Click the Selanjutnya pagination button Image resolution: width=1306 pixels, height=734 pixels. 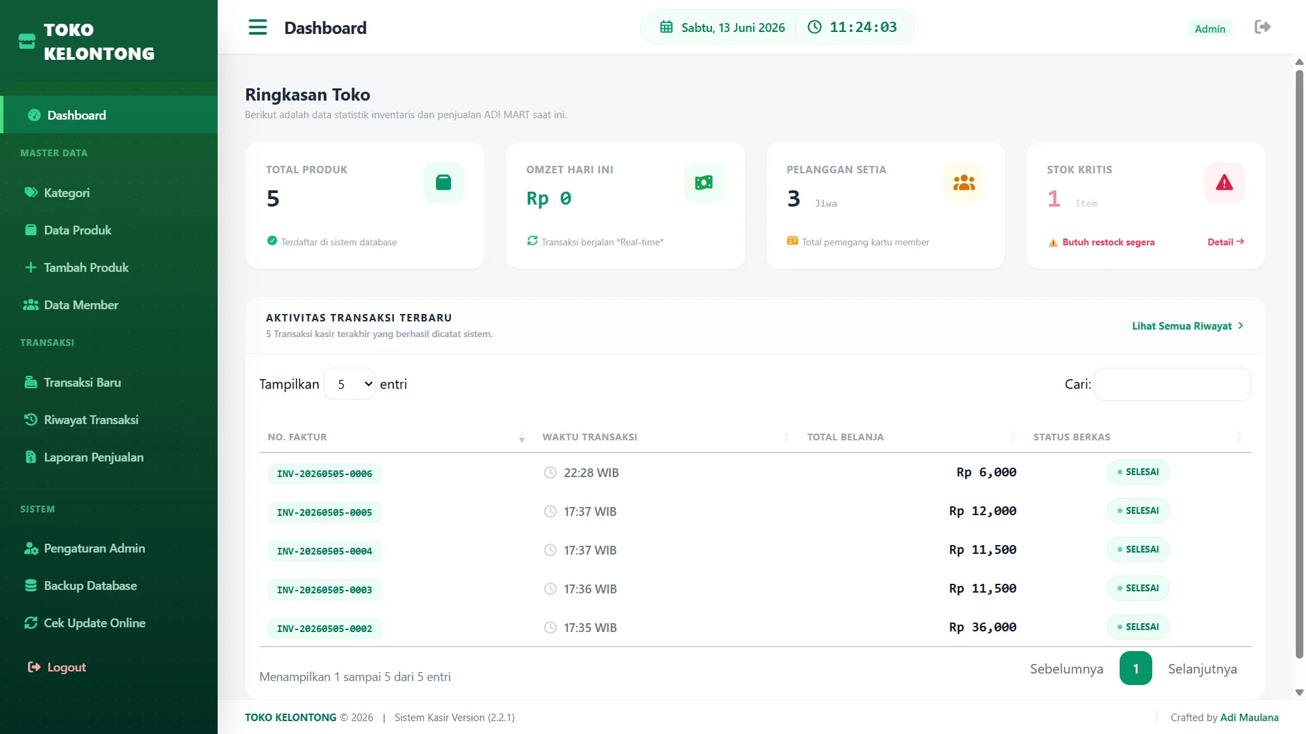[x=1203, y=669]
